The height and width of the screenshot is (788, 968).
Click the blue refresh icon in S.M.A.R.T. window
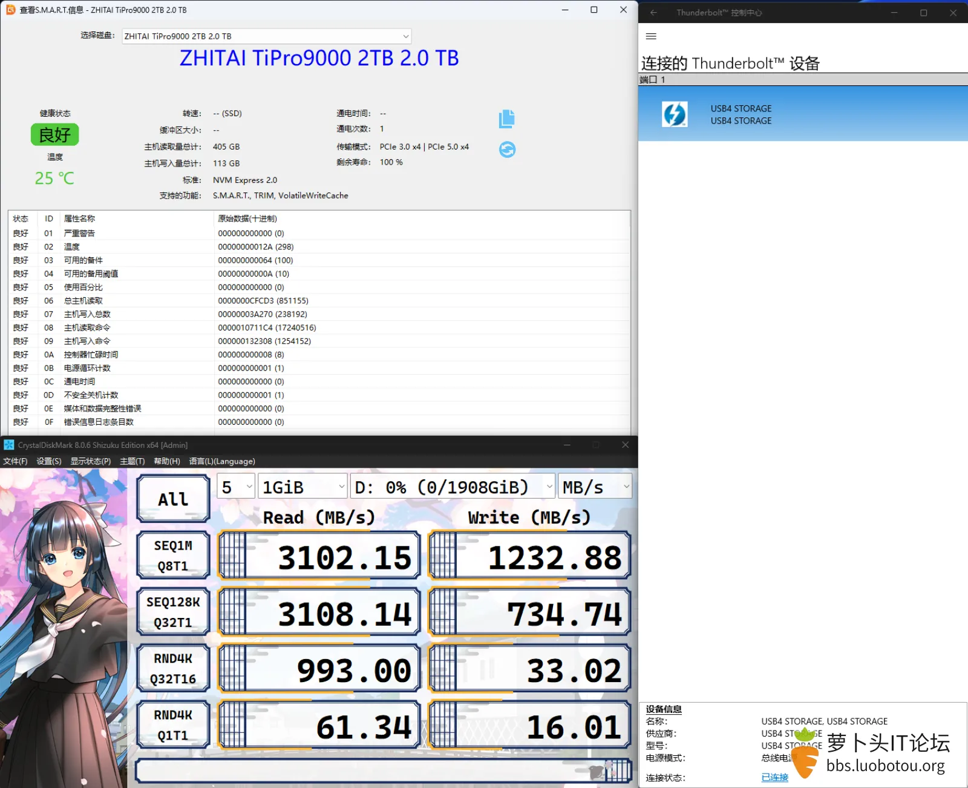coord(507,149)
